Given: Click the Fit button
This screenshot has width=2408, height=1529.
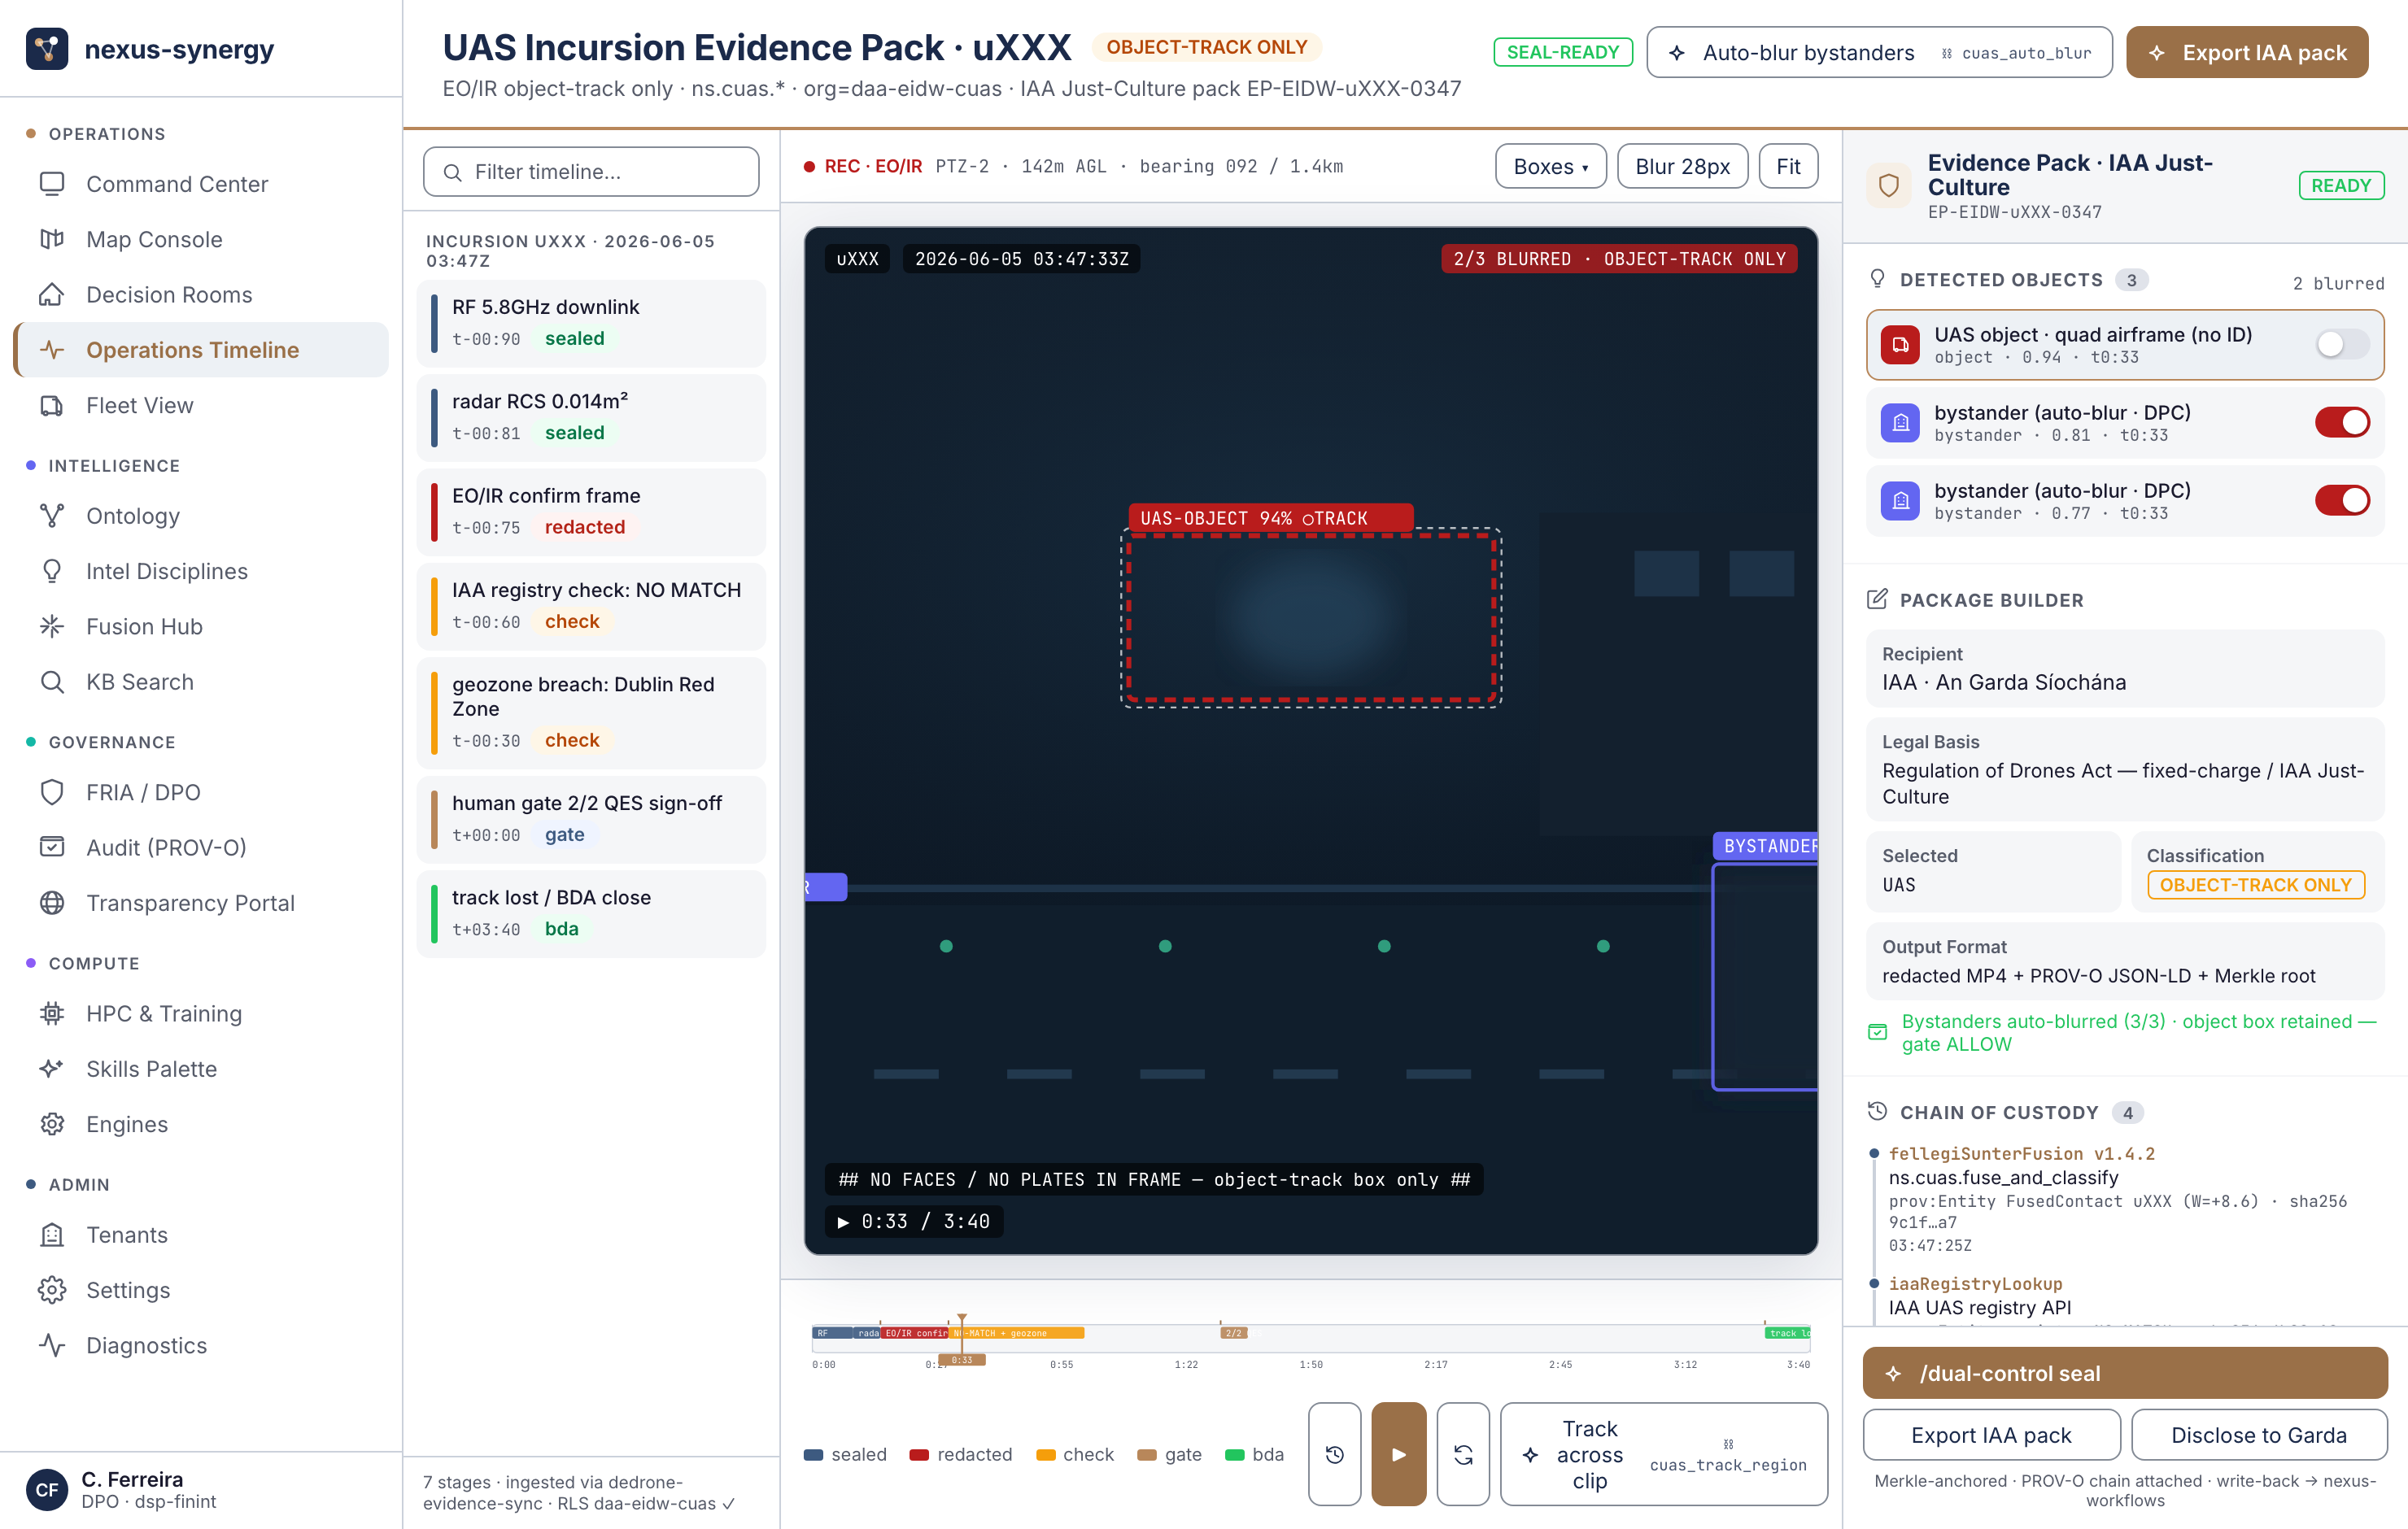Looking at the screenshot, I should coord(1788,166).
